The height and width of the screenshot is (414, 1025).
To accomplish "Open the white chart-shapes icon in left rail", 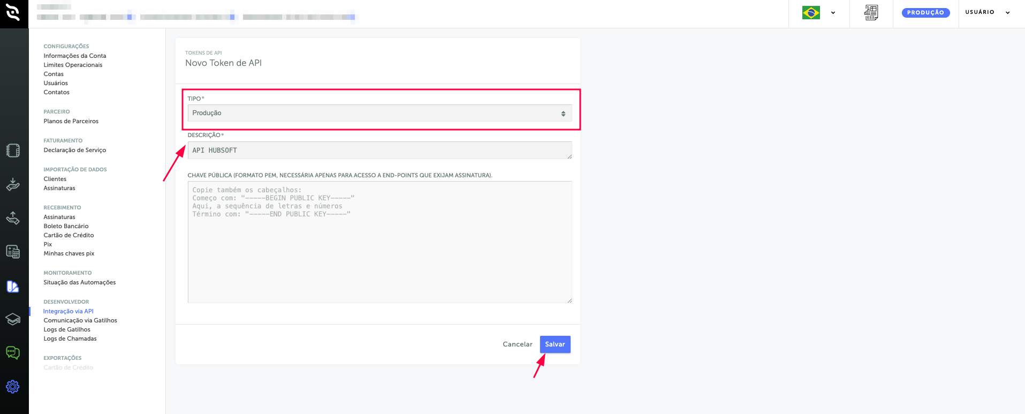I will [x=13, y=287].
